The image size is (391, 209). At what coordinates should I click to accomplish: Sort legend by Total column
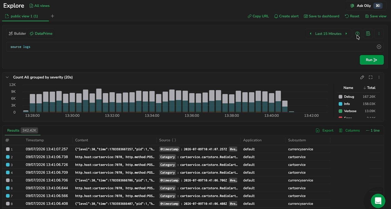click(369, 88)
